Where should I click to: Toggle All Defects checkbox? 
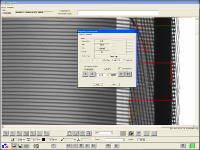tap(85, 69)
